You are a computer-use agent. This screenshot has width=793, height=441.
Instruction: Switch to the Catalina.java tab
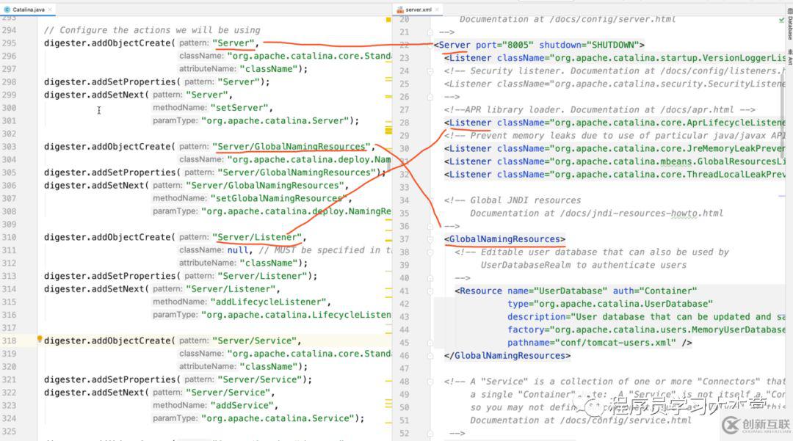[x=28, y=9]
